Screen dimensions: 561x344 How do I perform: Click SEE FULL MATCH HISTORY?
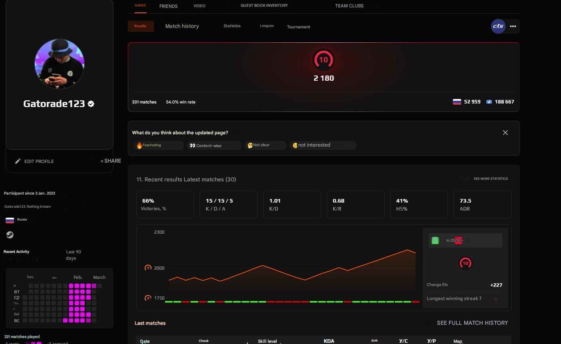(x=472, y=323)
